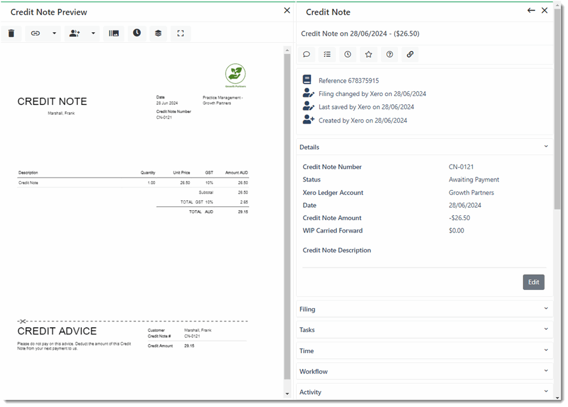
Task: Mark as favourite with star icon
Action: pyautogui.click(x=368, y=54)
